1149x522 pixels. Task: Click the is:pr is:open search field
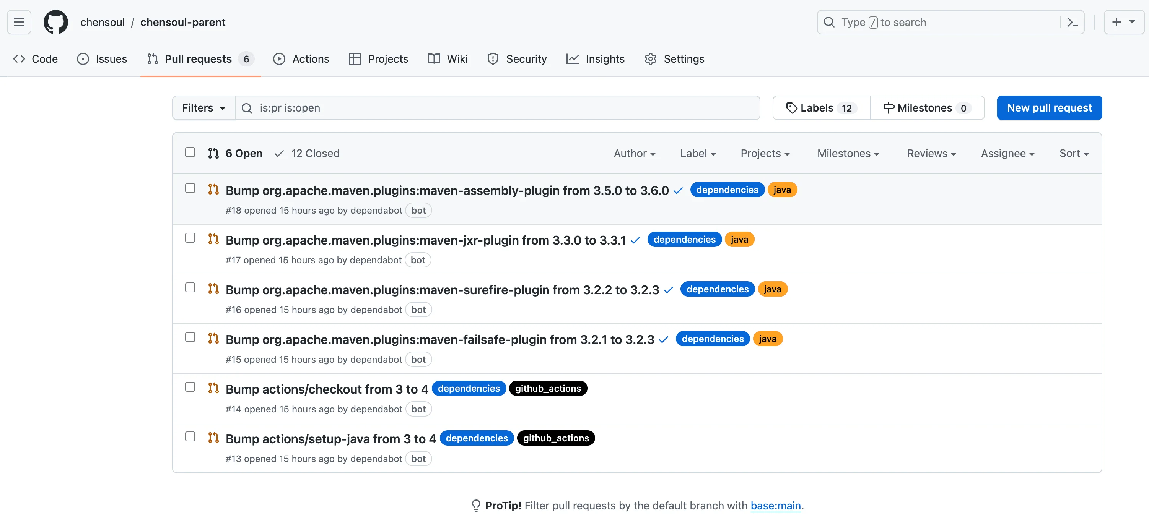pos(497,108)
